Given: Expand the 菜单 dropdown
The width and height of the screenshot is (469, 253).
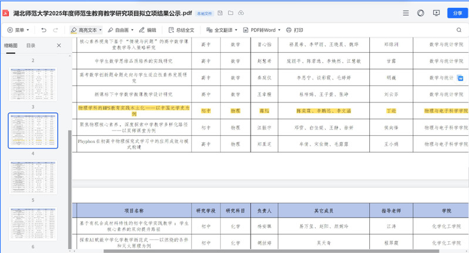Looking at the screenshot, I should click(19, 30).
